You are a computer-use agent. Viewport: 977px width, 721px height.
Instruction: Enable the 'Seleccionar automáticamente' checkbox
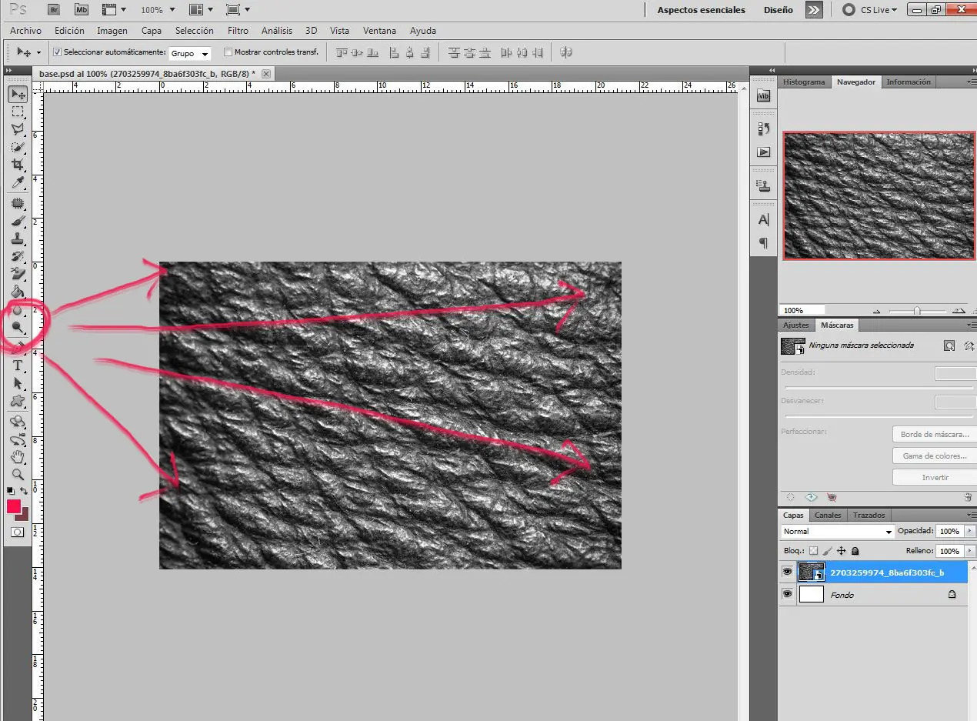(x=57, y=52)
